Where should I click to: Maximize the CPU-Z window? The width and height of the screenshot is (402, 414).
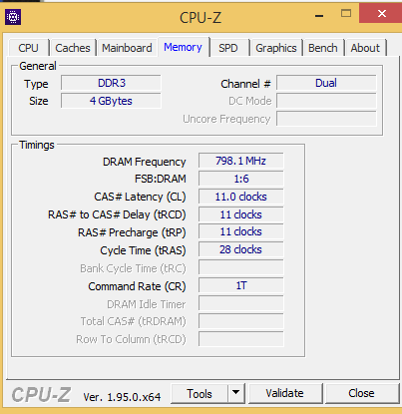[346, 14]
